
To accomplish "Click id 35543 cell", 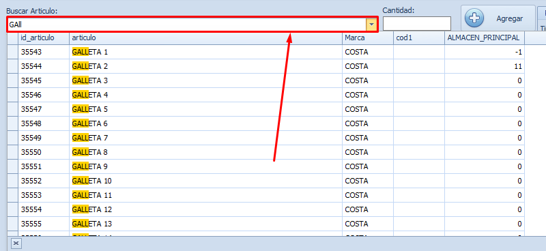I will pos(44,53).
